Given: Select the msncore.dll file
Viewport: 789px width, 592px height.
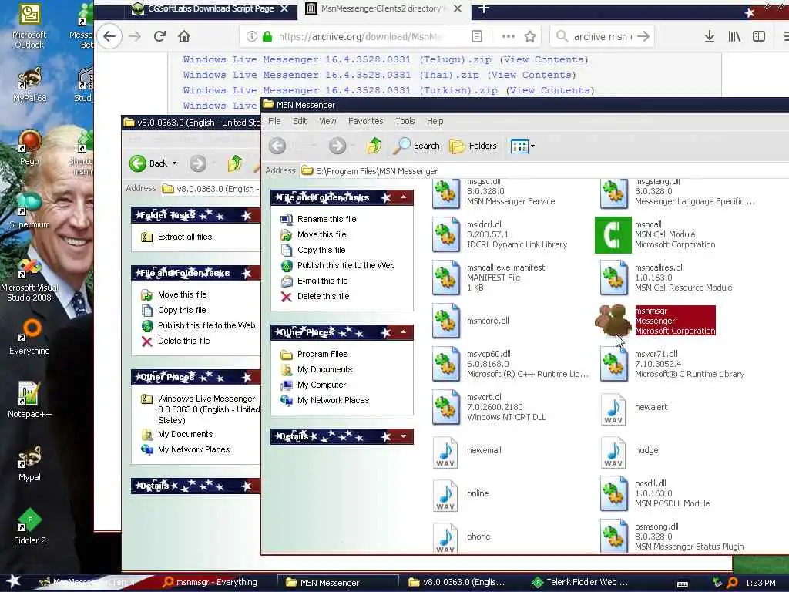Looking at the screenshot, I should 471,321.
